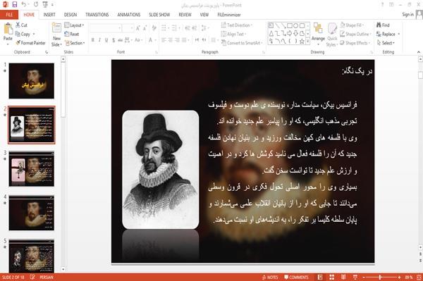The height and width of the screenshot is (281, 423).
Task: Switch to Slide Sorter view in status bar
Action: coord(332,277)
